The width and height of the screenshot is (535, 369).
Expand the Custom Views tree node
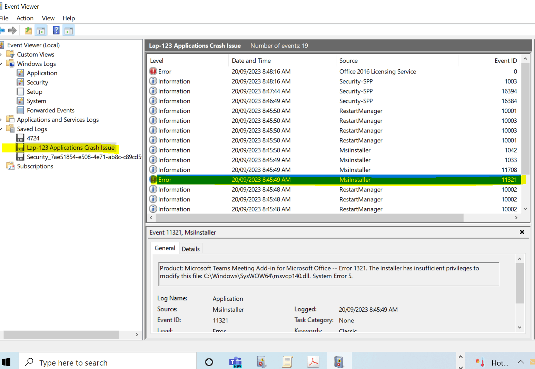pos(1,54)
